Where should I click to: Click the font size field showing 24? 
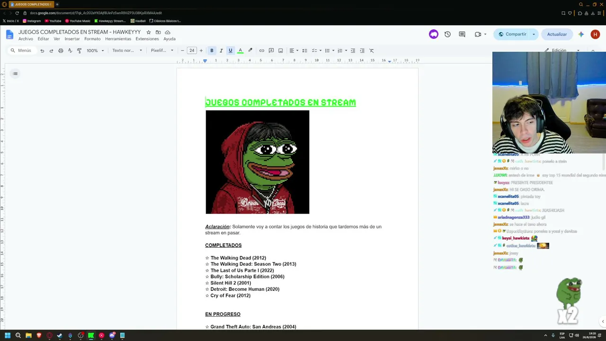(192, 51)
